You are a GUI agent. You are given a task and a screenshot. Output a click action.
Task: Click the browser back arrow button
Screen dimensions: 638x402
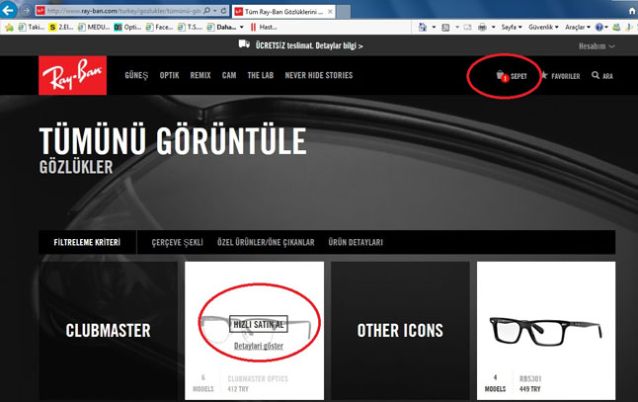click(8, 10)
